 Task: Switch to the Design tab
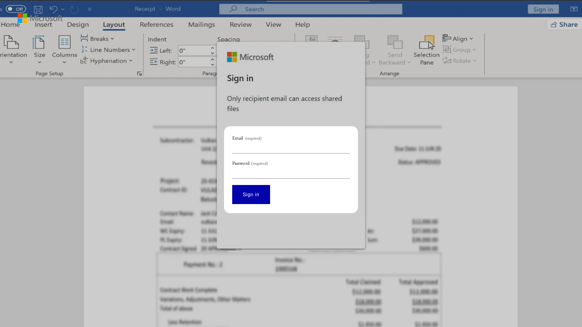click(78, 25)
